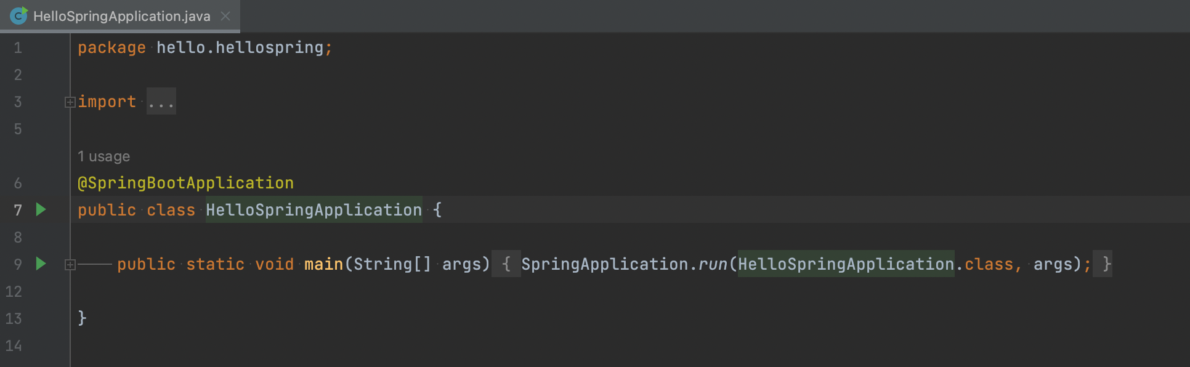The image size is (1190, 367).
Task: Click the @SpringBootApplication annotation
Action: pos(185,183)
